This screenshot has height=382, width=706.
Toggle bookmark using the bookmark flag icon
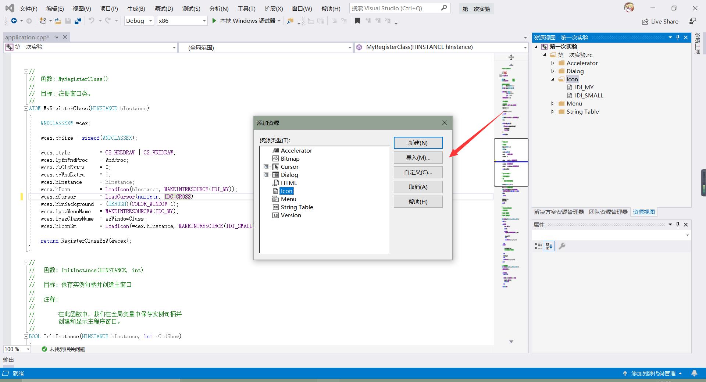[357, 21]
